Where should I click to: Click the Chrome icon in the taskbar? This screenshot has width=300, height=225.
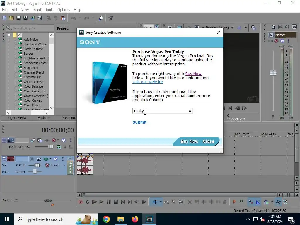[106, 219]
